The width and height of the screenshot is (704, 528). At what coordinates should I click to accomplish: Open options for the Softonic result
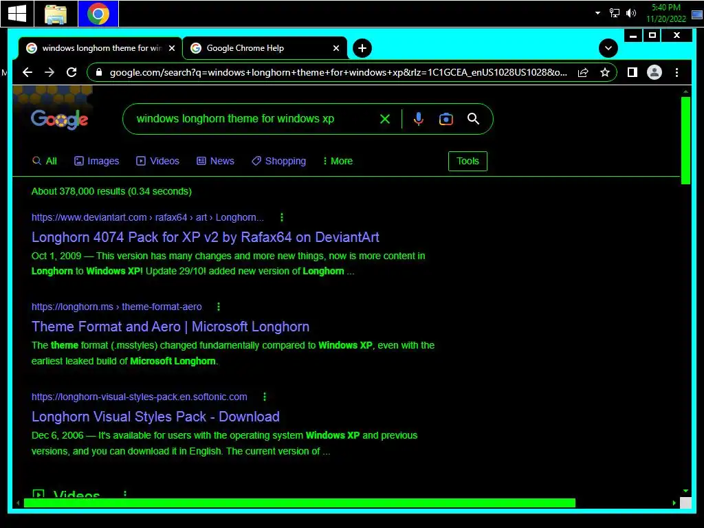click(265, 397)
